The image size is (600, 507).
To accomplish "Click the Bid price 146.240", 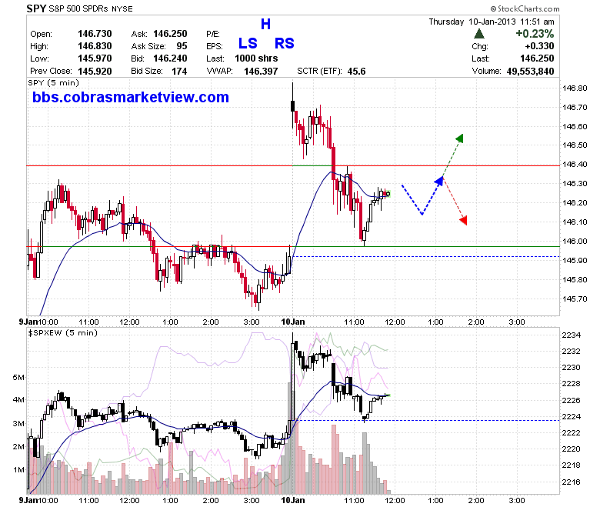I will (170, 58).
